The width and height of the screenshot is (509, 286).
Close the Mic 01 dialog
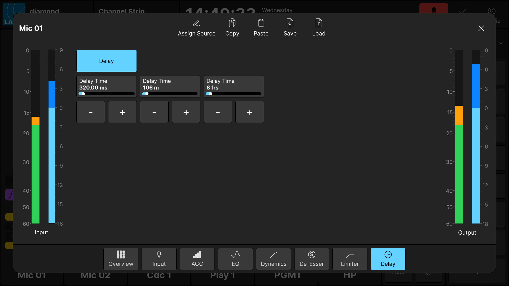pyautogui.click(x=481, y=28)
